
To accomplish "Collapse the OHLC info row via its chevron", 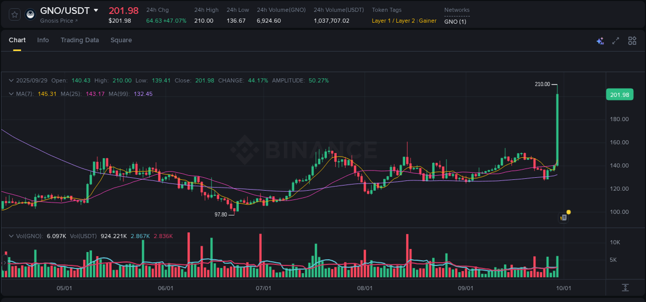I will (x=10, y=80).
